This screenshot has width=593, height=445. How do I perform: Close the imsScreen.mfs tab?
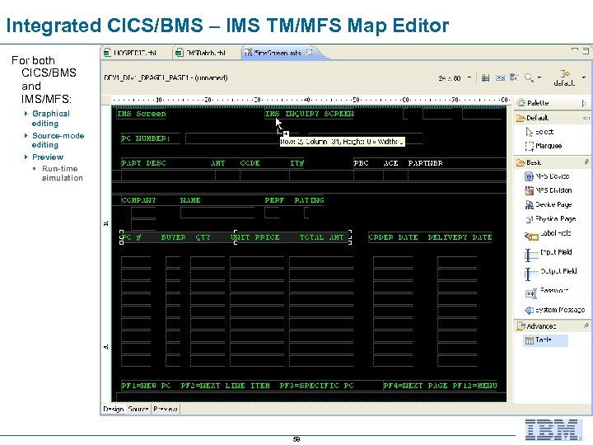tap(309, 52)
